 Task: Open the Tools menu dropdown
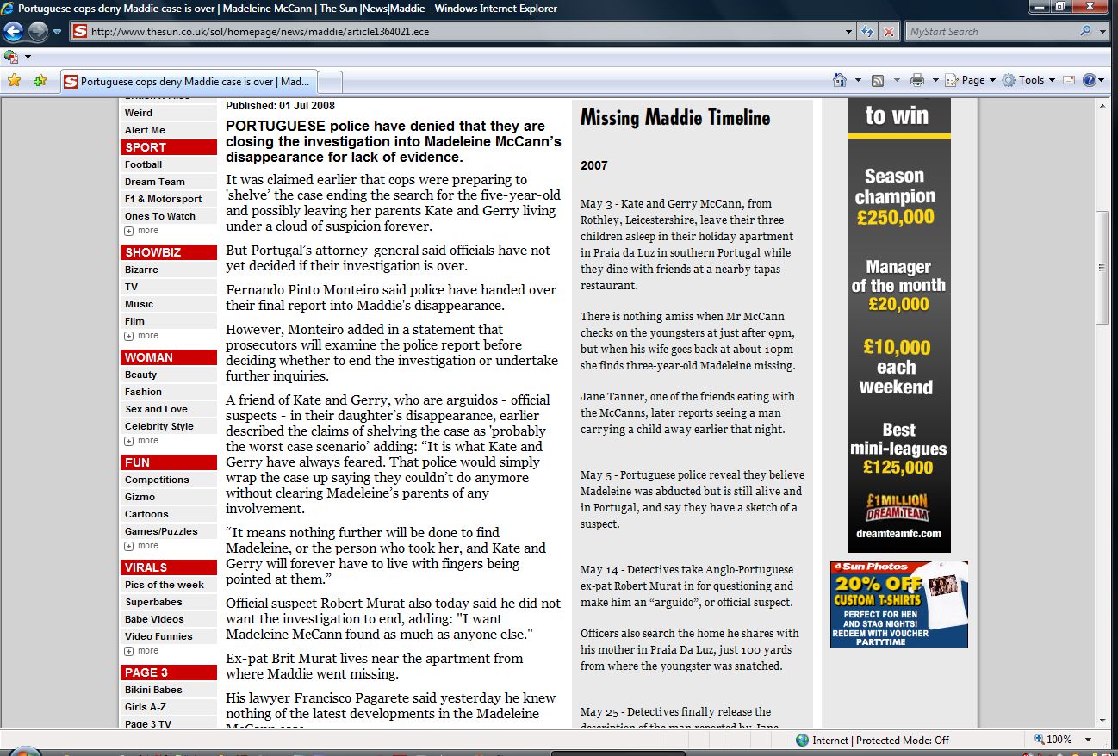(x=1030, y=80)
